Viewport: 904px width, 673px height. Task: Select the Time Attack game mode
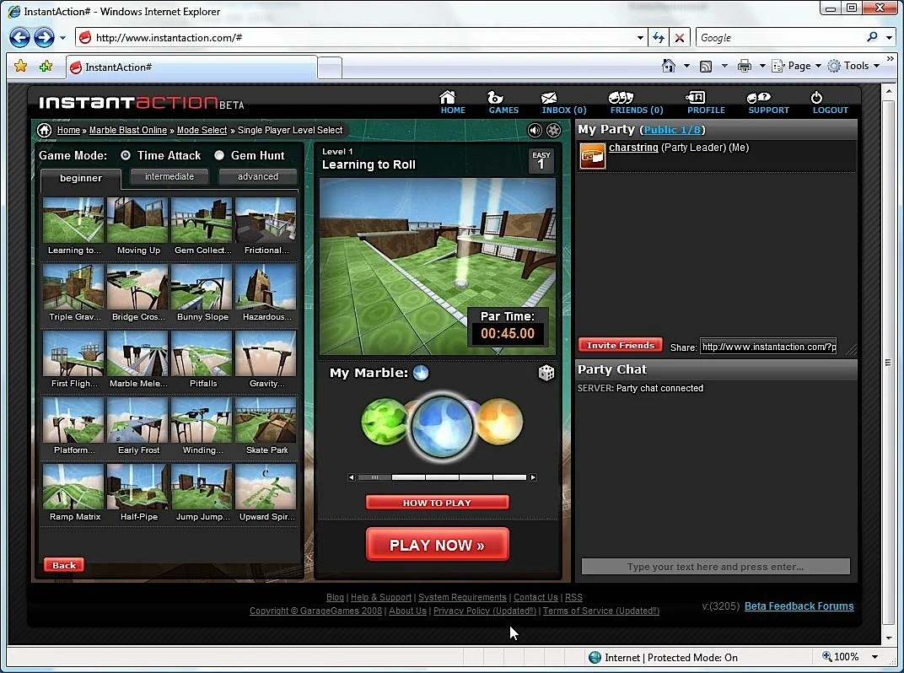point(125,155)
